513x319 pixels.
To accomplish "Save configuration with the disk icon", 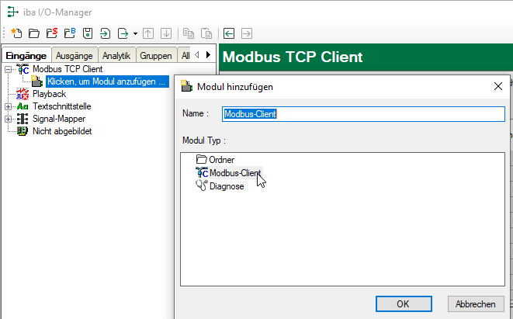I will [88, 33].
